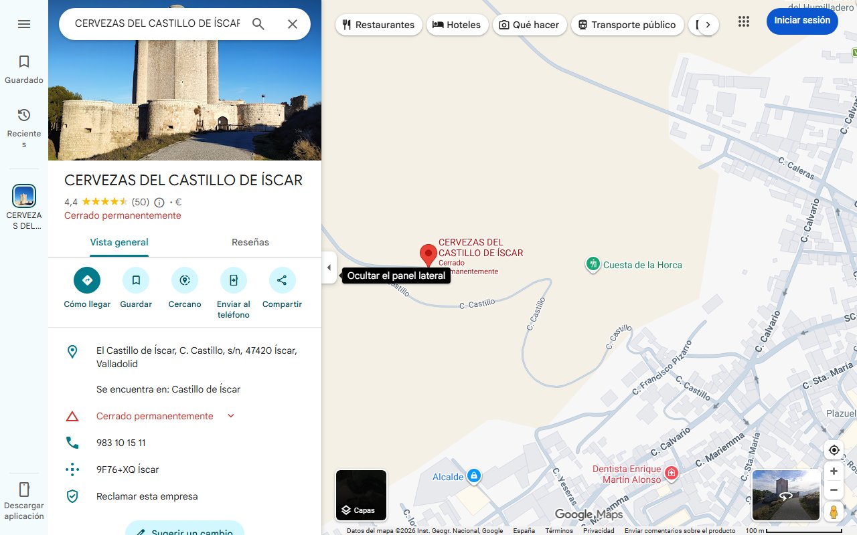Open the Capas map layers panel
857x535 pixels.
click(x=361, y=496)
